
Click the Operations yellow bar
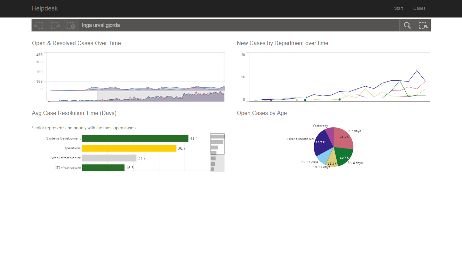129,148
